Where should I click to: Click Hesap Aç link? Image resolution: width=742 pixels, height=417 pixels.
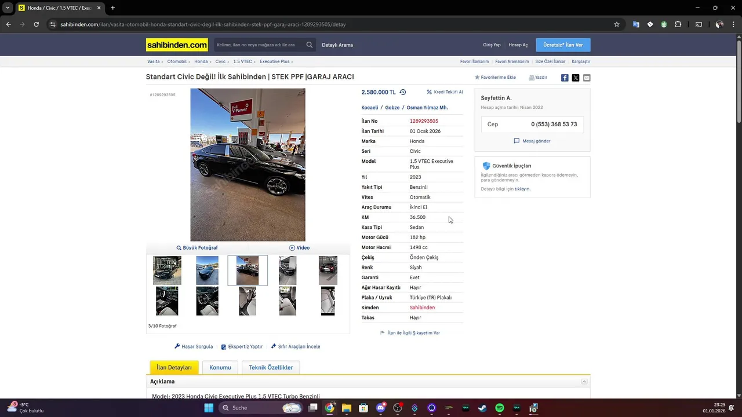coord(518,45)
